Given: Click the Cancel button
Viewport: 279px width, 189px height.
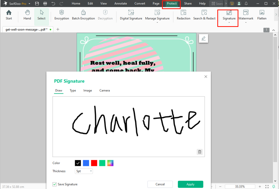Looking at the screenshot, I should pyautogui.click(x=160, y=184).
